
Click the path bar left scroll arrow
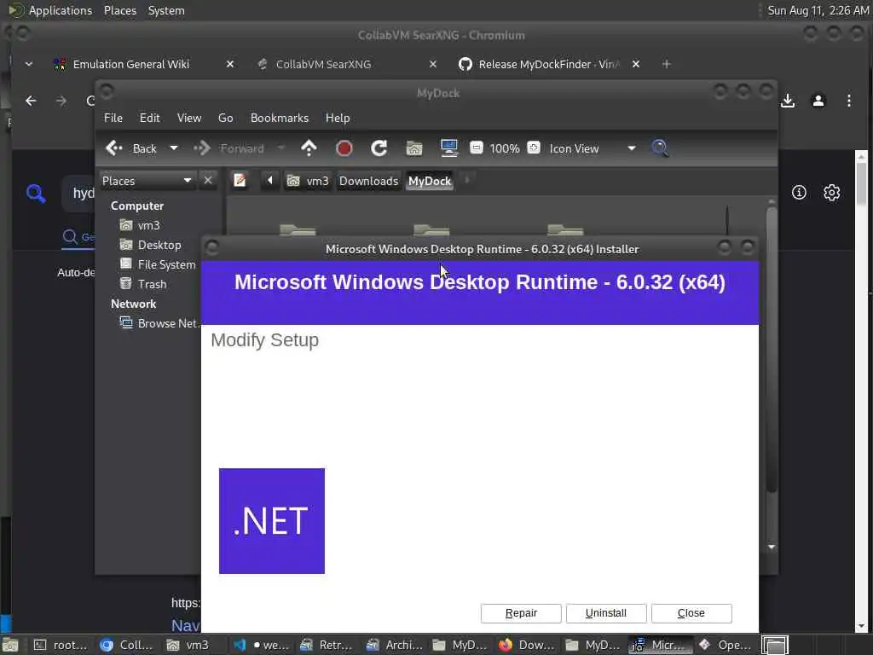click(270, 181)
